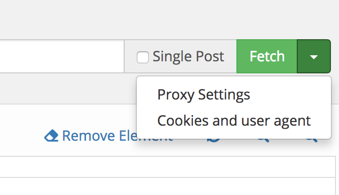Tick the Single Post checkbox
The height and width of the screenshot is (195, 339).
pos(143,57)
